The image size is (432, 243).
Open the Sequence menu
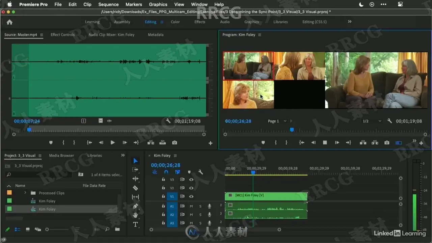pos(108,4)
